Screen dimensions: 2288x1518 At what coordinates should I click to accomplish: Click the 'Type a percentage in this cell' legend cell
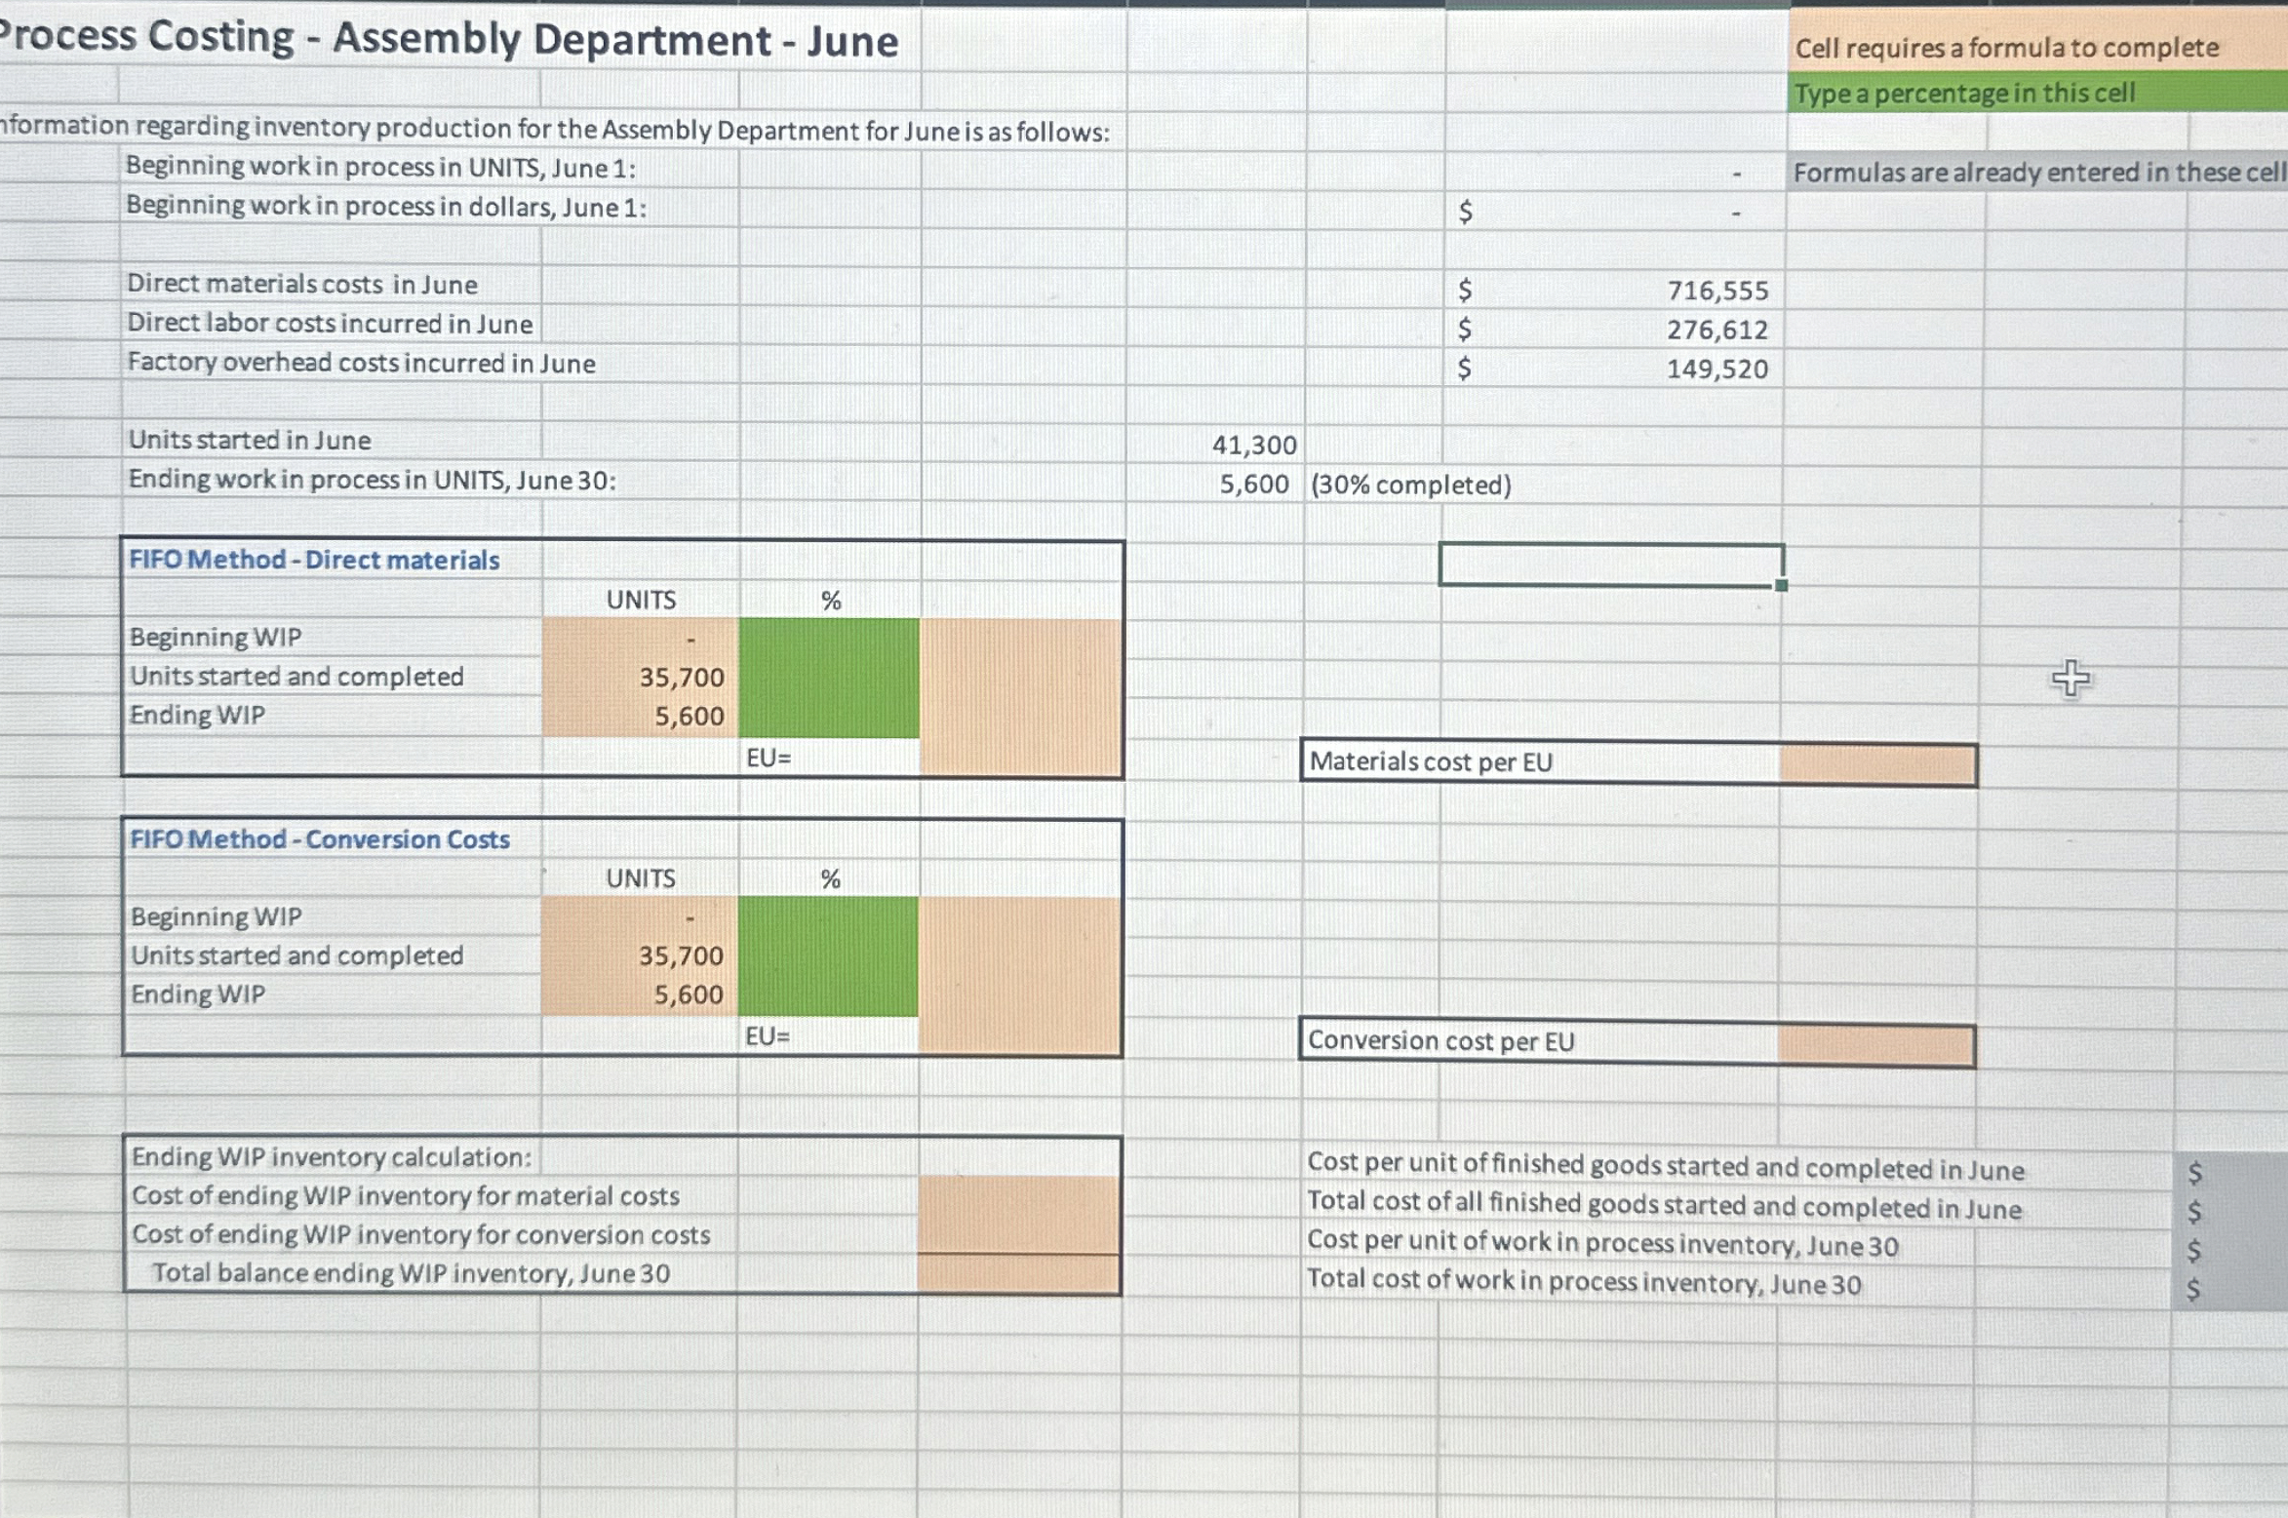coord(2038,93)
